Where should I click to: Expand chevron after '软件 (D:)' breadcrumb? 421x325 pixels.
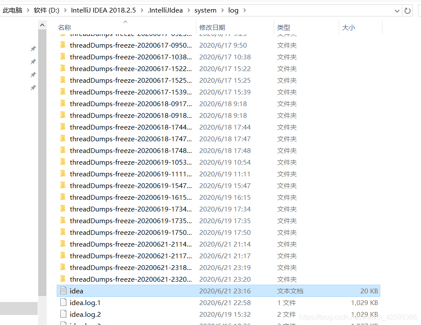tap(65, 10)
